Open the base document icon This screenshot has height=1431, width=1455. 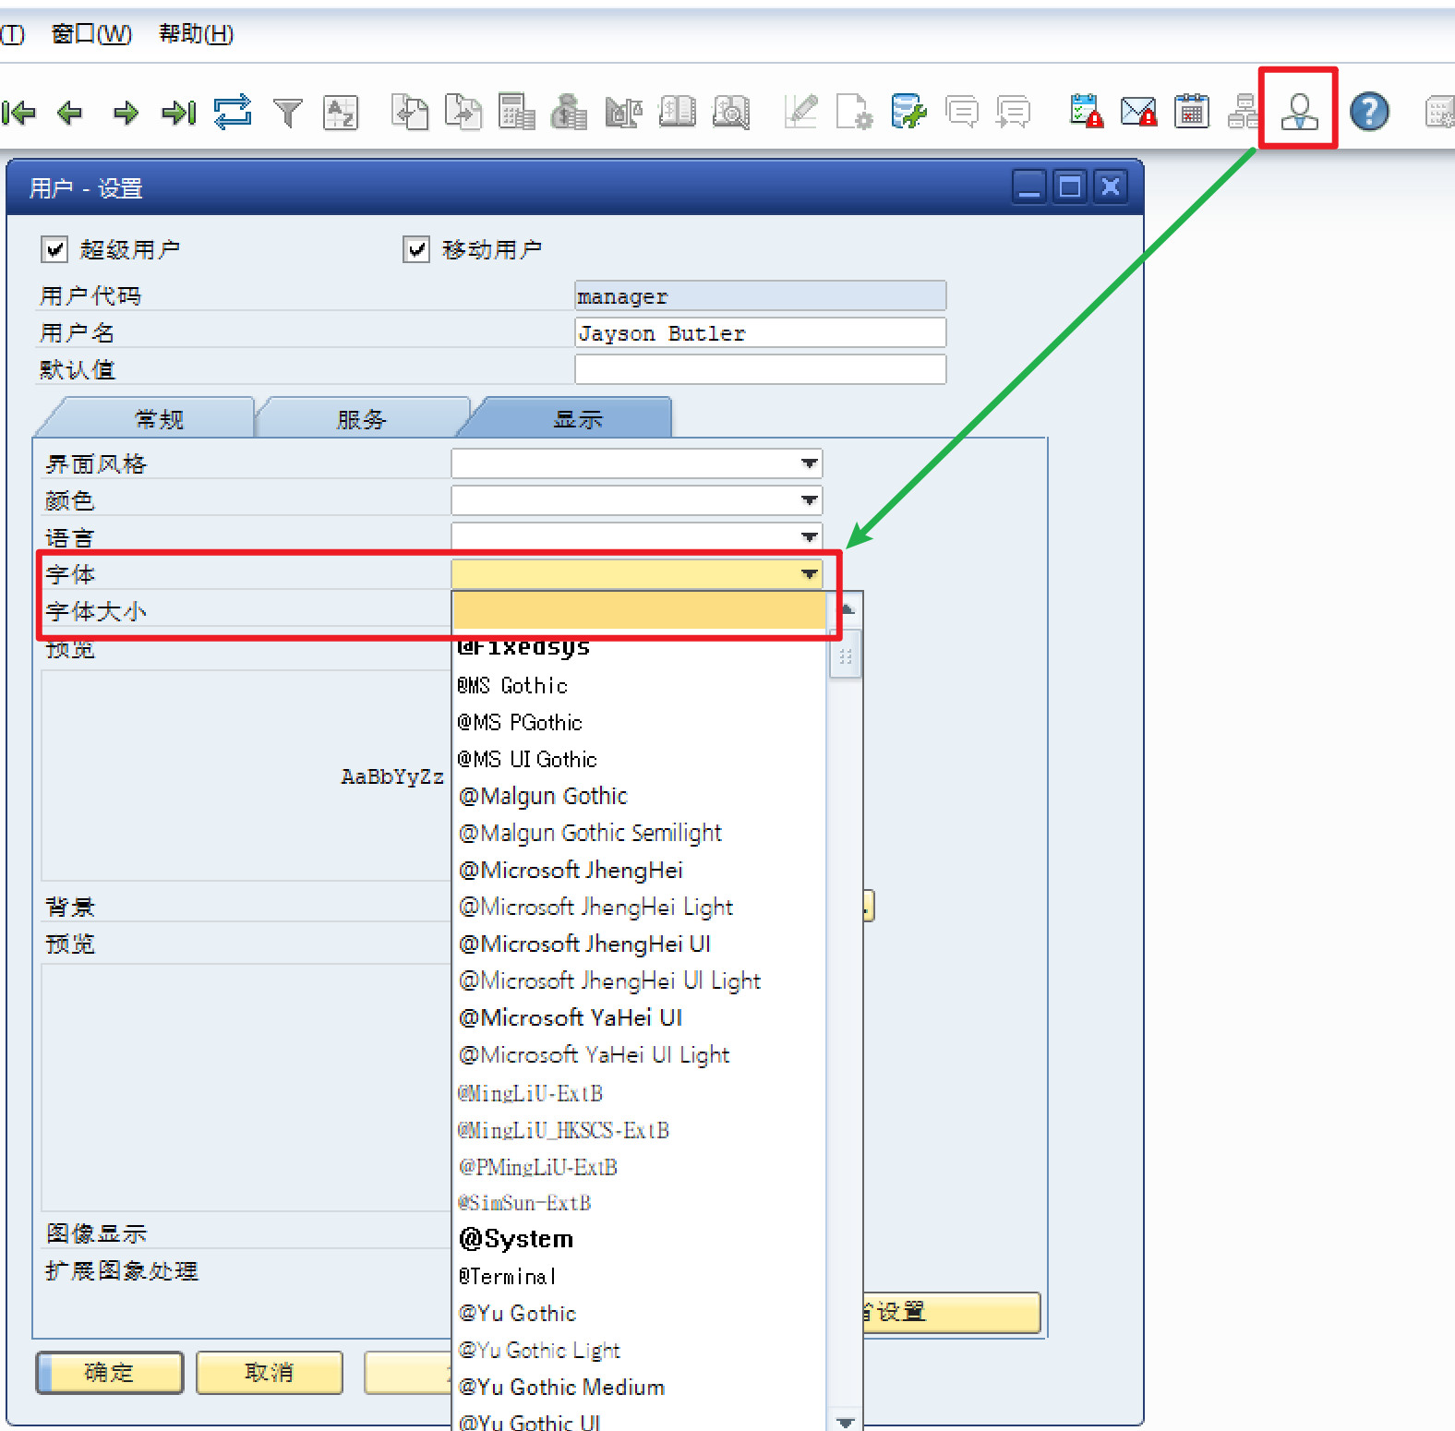(410, 112)
